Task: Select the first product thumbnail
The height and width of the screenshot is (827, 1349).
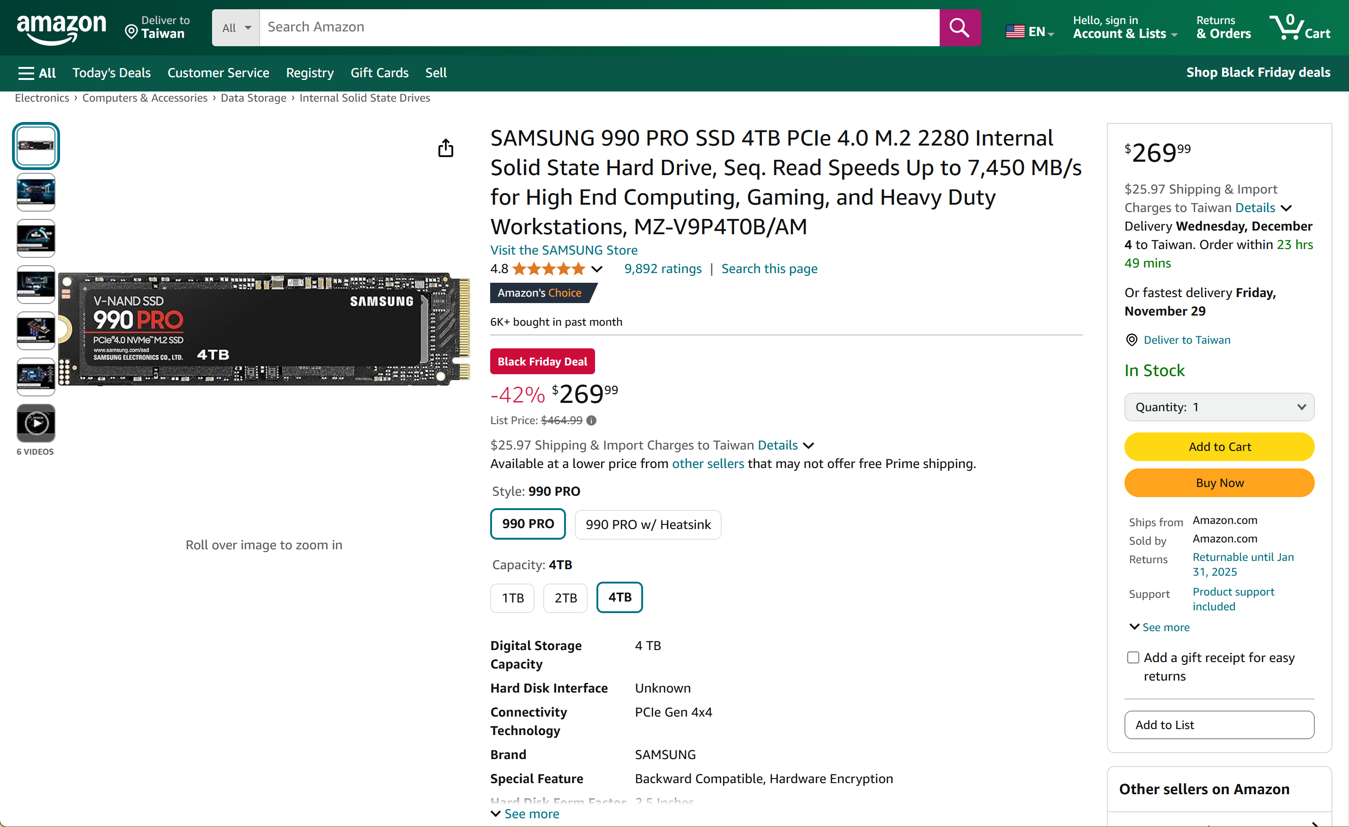Action: coord(36,146)
